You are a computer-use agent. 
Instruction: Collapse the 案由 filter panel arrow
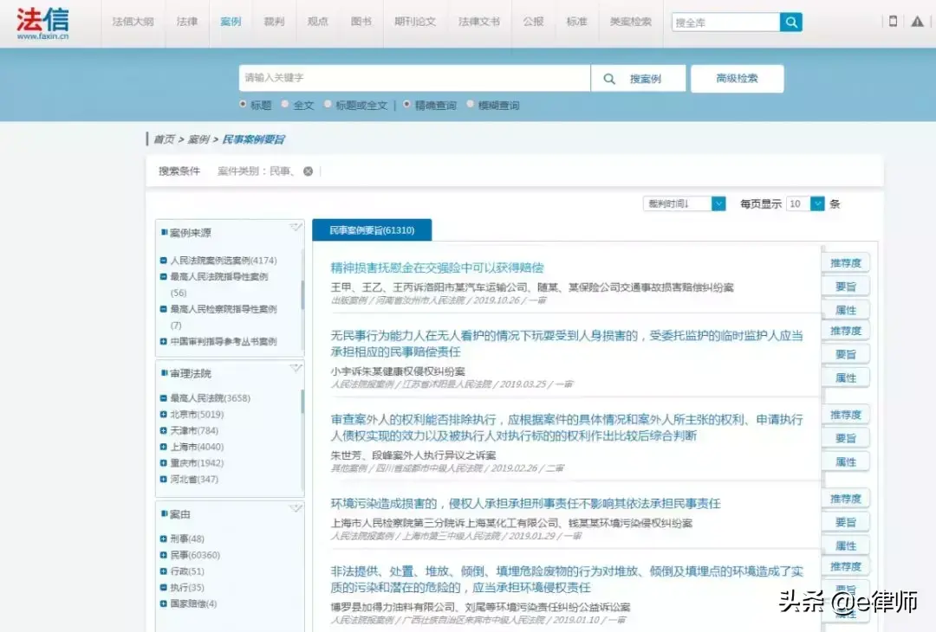point(296,508)
